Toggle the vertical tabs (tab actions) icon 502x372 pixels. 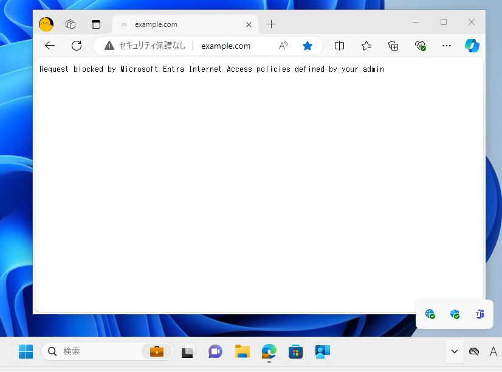pyautogui.click(x=96, y=24)
